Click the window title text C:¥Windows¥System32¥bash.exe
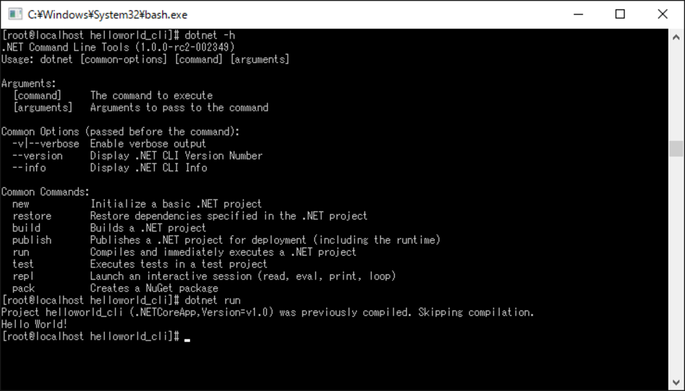The width and height of the screenshot is (685, 391). (x=108, y=15)
